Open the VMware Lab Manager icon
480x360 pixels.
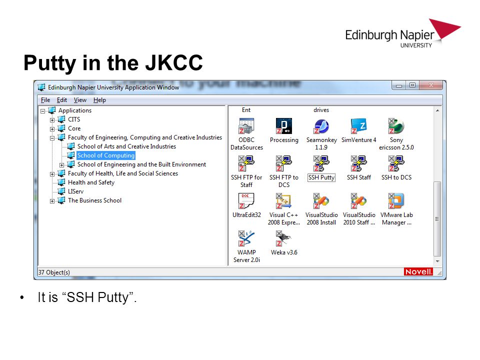pos(396,201)
